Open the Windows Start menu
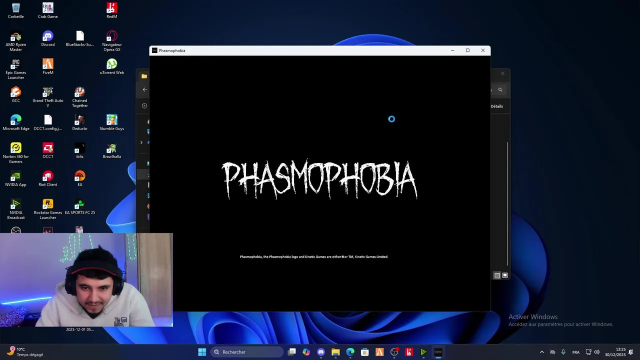 pos(202,352)
